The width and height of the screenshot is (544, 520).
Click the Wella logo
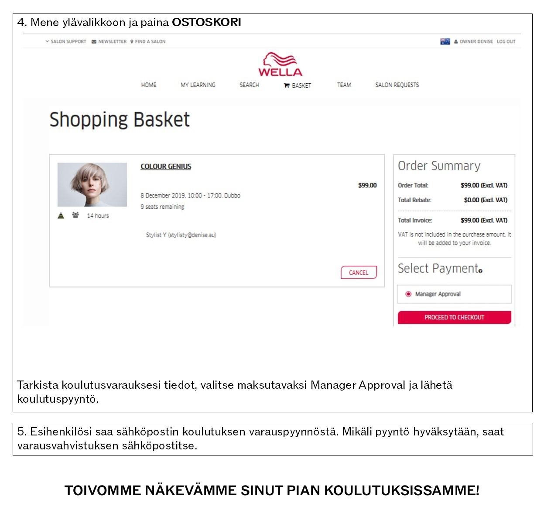tap(280, 65)
